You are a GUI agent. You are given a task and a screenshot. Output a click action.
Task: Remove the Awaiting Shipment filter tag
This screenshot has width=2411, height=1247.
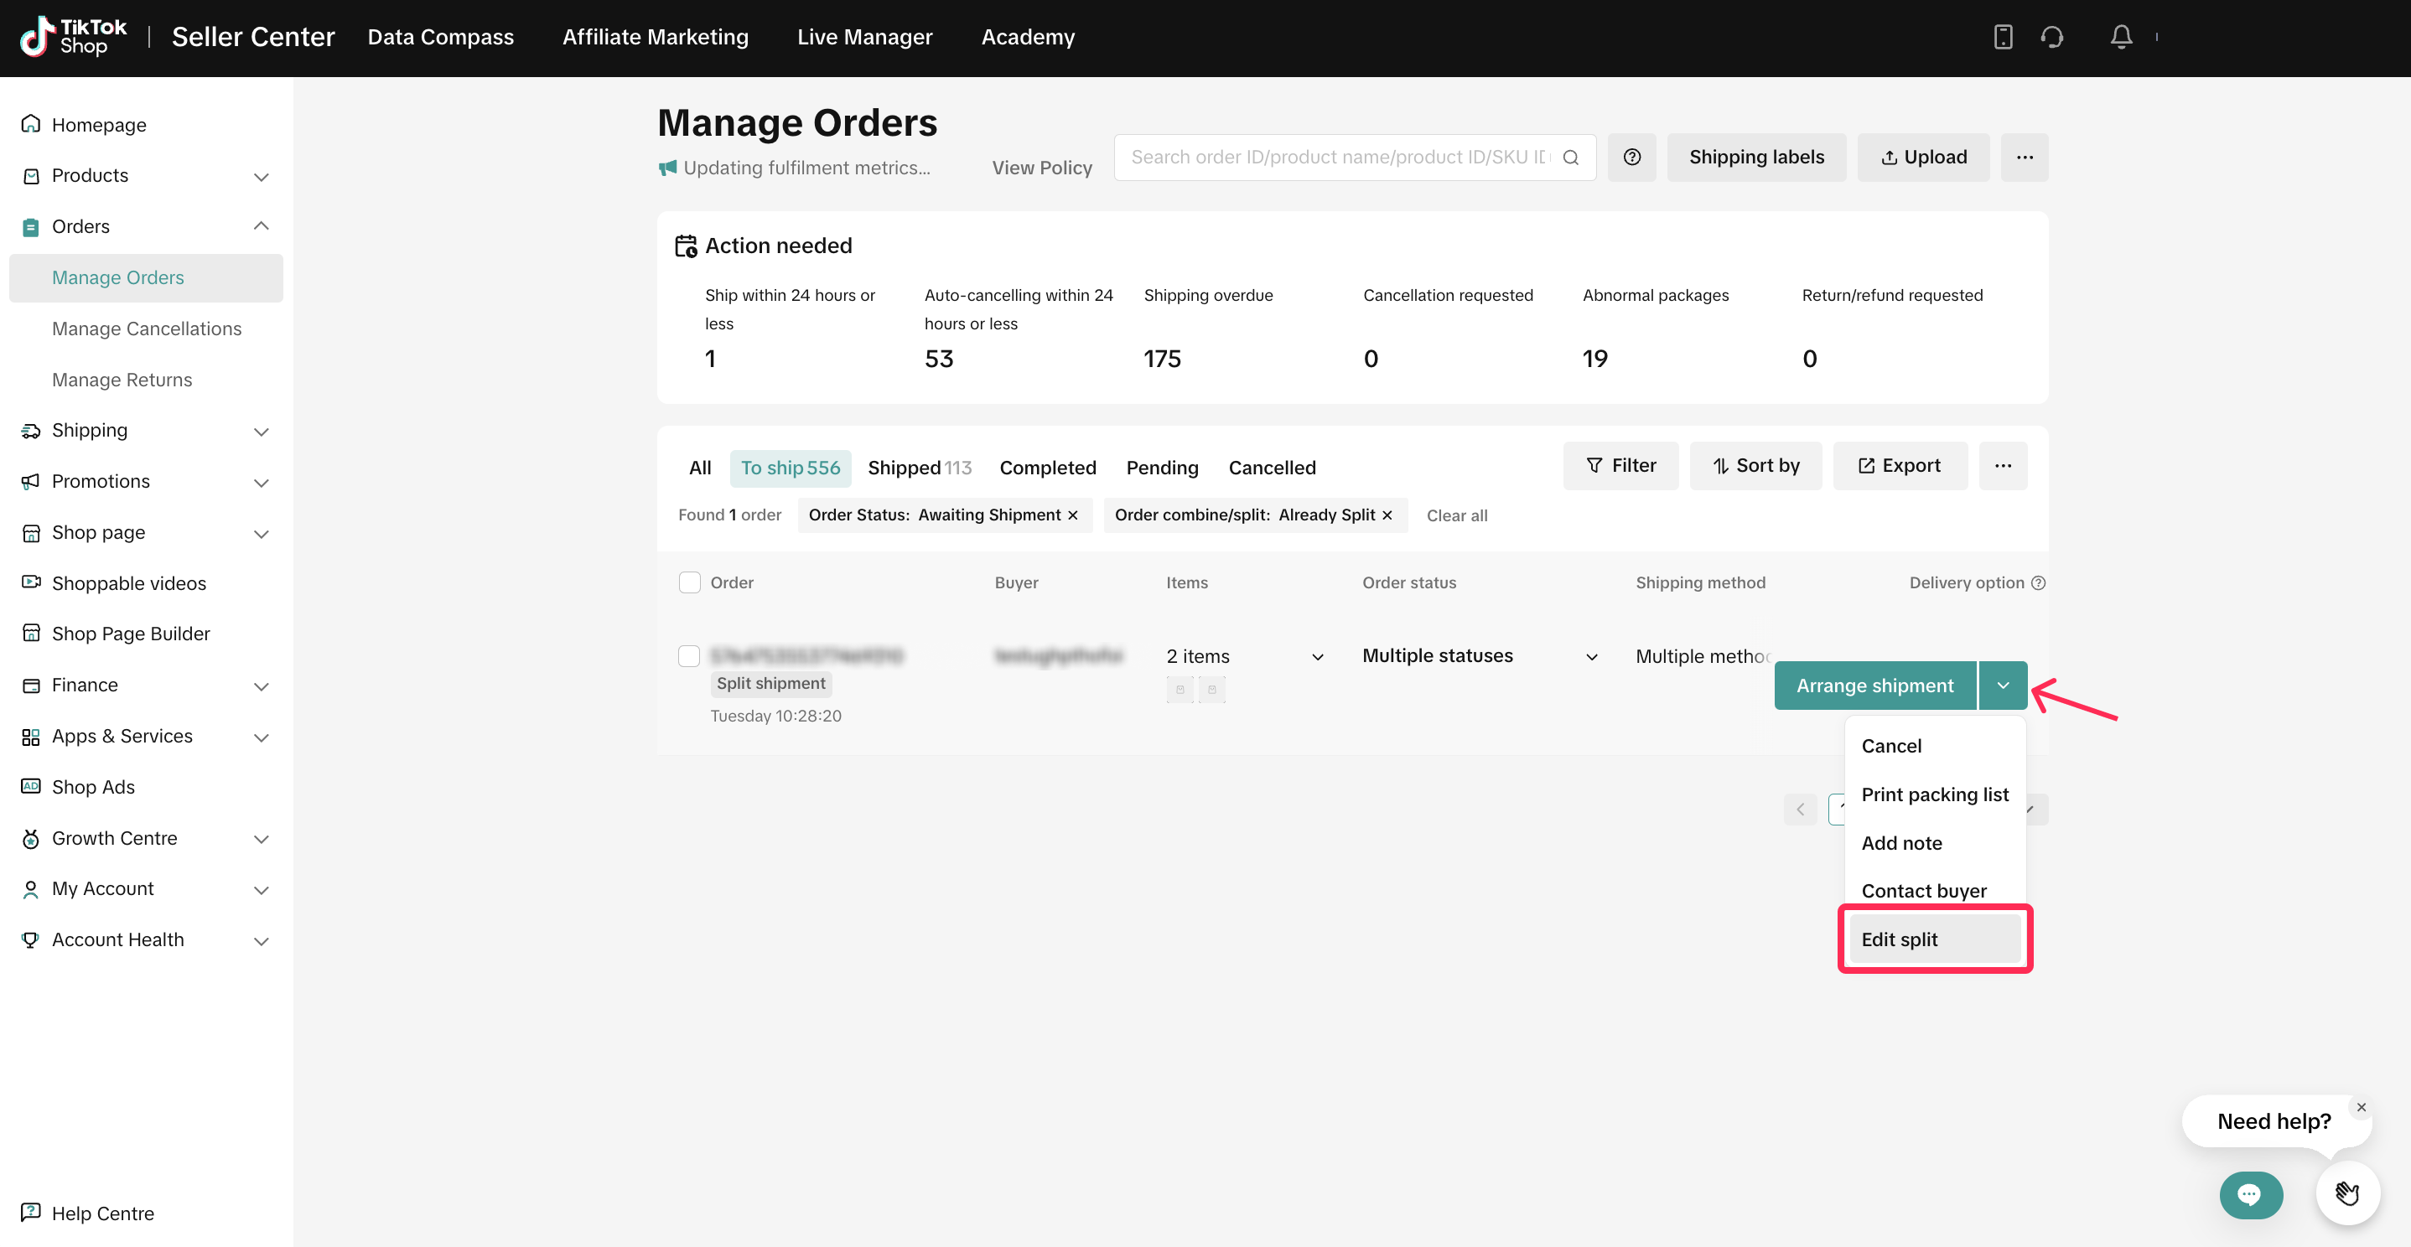[1074, 515]
